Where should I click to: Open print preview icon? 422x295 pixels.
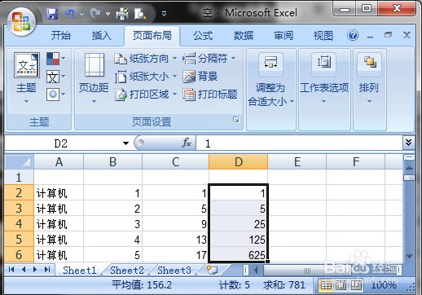tap(140, 13)
